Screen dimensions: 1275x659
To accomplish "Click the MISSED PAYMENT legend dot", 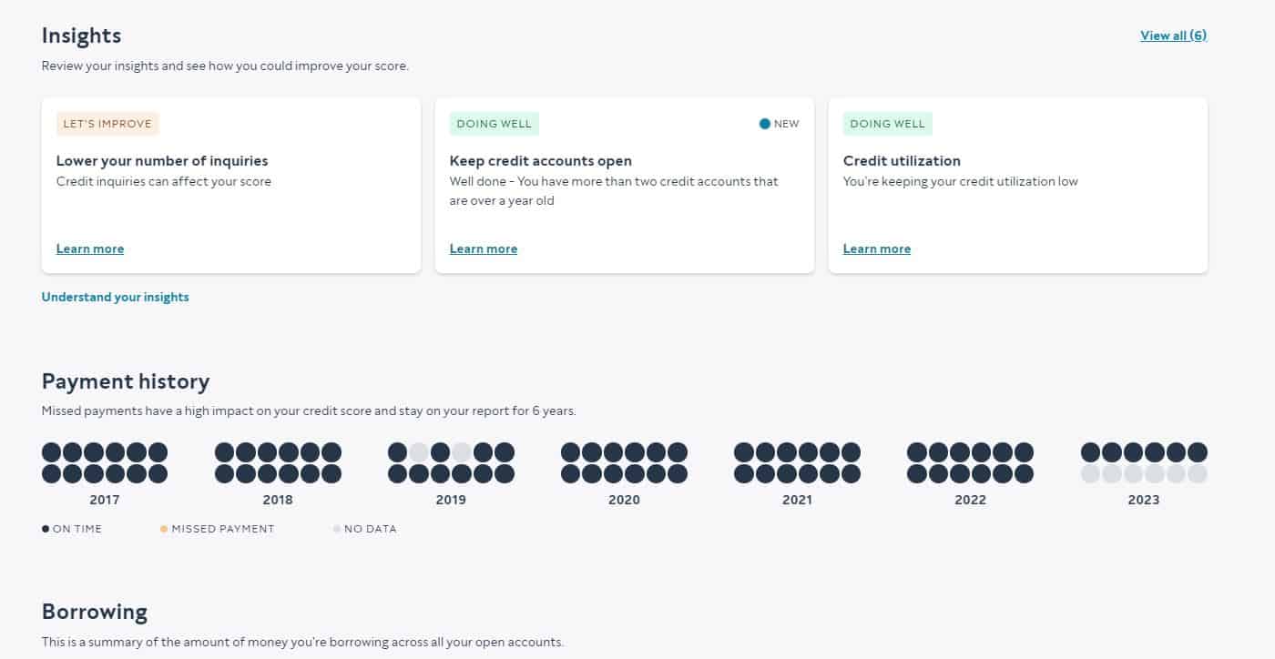I will (x=165, y=528).
